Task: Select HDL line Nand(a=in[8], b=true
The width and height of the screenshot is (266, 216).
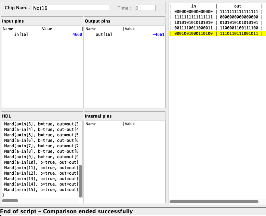Action: [41, 151]
